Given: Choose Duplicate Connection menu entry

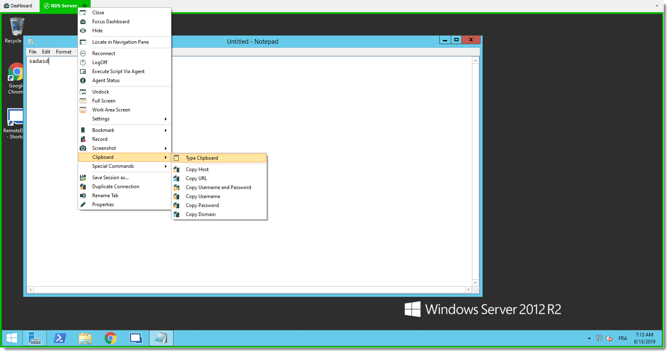Looking at the screenshot, I should [x=125, y=187].
